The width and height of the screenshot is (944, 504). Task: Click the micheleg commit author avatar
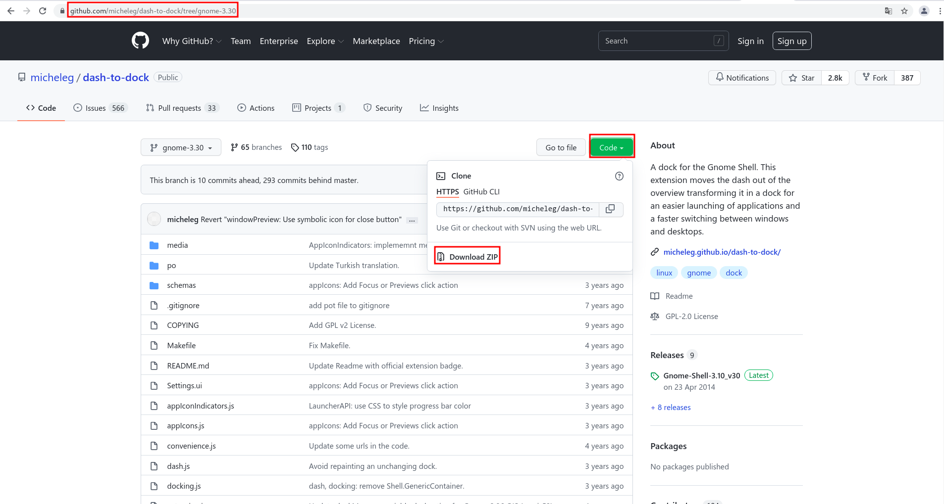(x=154, y=219)
